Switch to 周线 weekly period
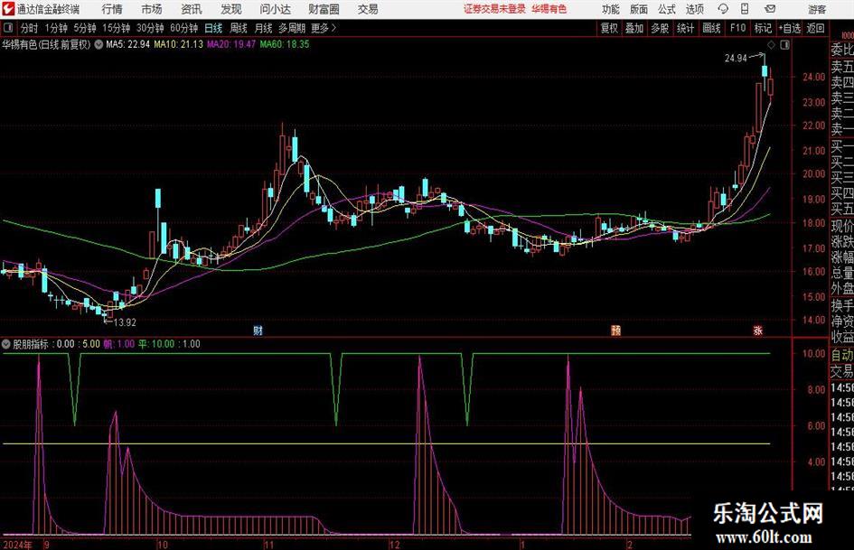This screenshot has width=854, height=550. [x=238, y=28]
